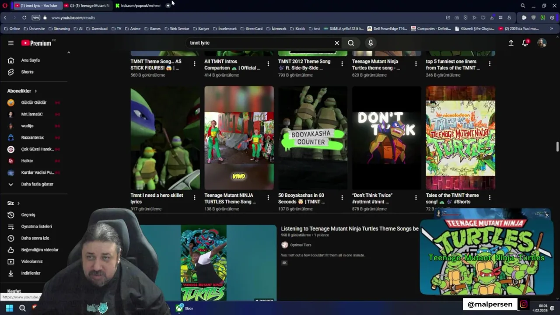The width and height of the screenshot is (560, 315).
Task: Open the Web Service bookmarks folder
Action: coord(177,28)
